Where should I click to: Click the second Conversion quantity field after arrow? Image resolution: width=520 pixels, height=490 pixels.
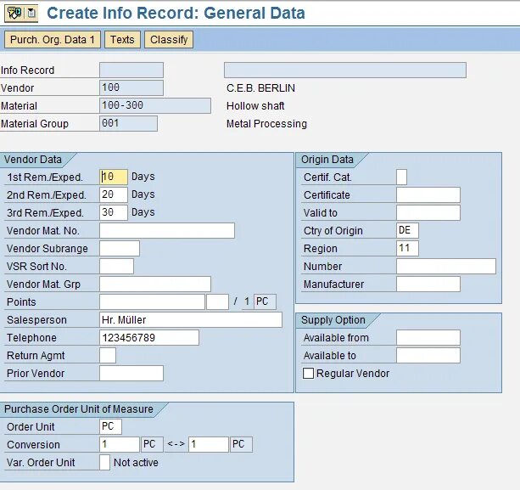(209, 444)
